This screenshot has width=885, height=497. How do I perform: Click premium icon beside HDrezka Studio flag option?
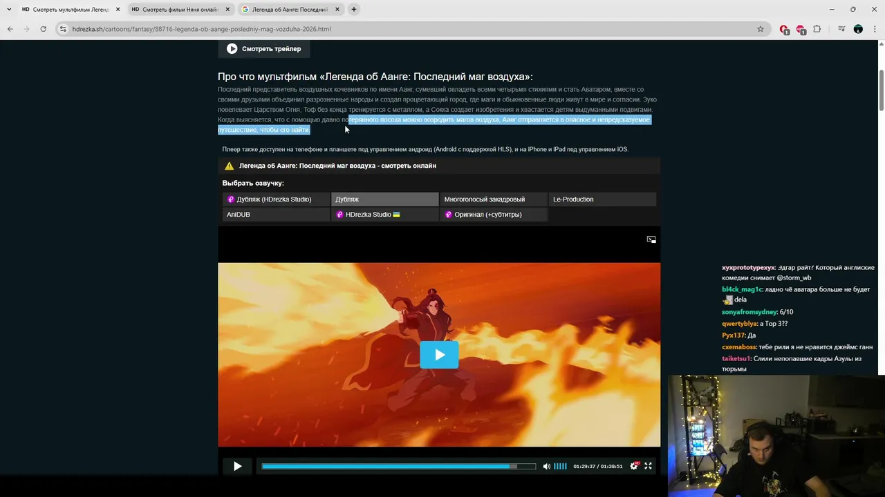(339, 215)
